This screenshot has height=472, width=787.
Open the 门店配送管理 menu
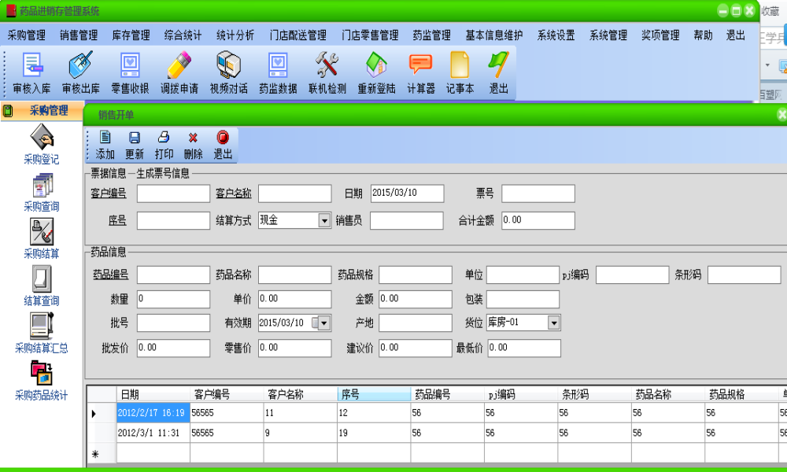click(x=298, y=35)
